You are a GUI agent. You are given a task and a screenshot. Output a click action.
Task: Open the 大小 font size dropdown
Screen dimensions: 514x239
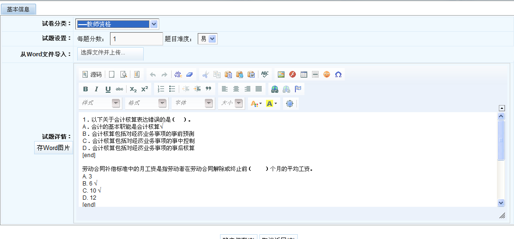tap(231, 104)
